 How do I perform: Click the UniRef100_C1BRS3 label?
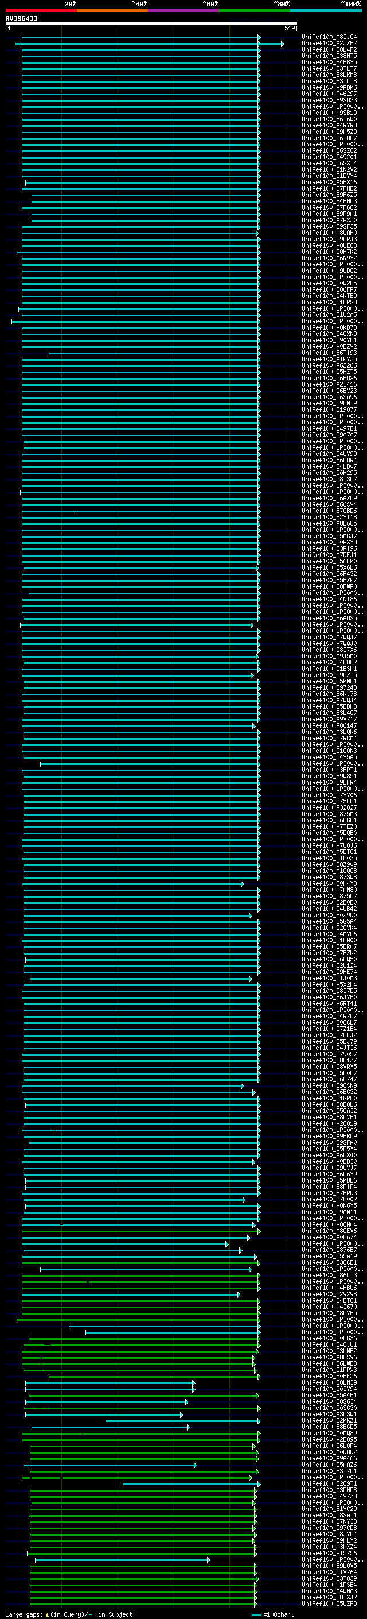click(329, 302)
